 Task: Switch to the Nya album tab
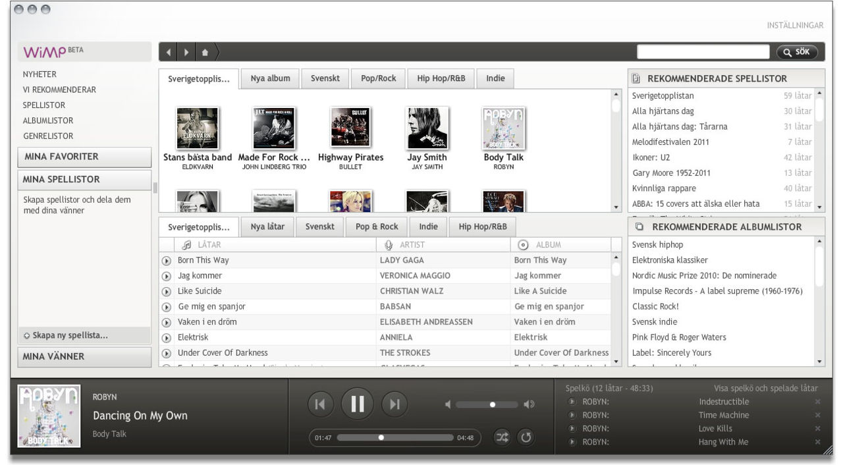270,78
